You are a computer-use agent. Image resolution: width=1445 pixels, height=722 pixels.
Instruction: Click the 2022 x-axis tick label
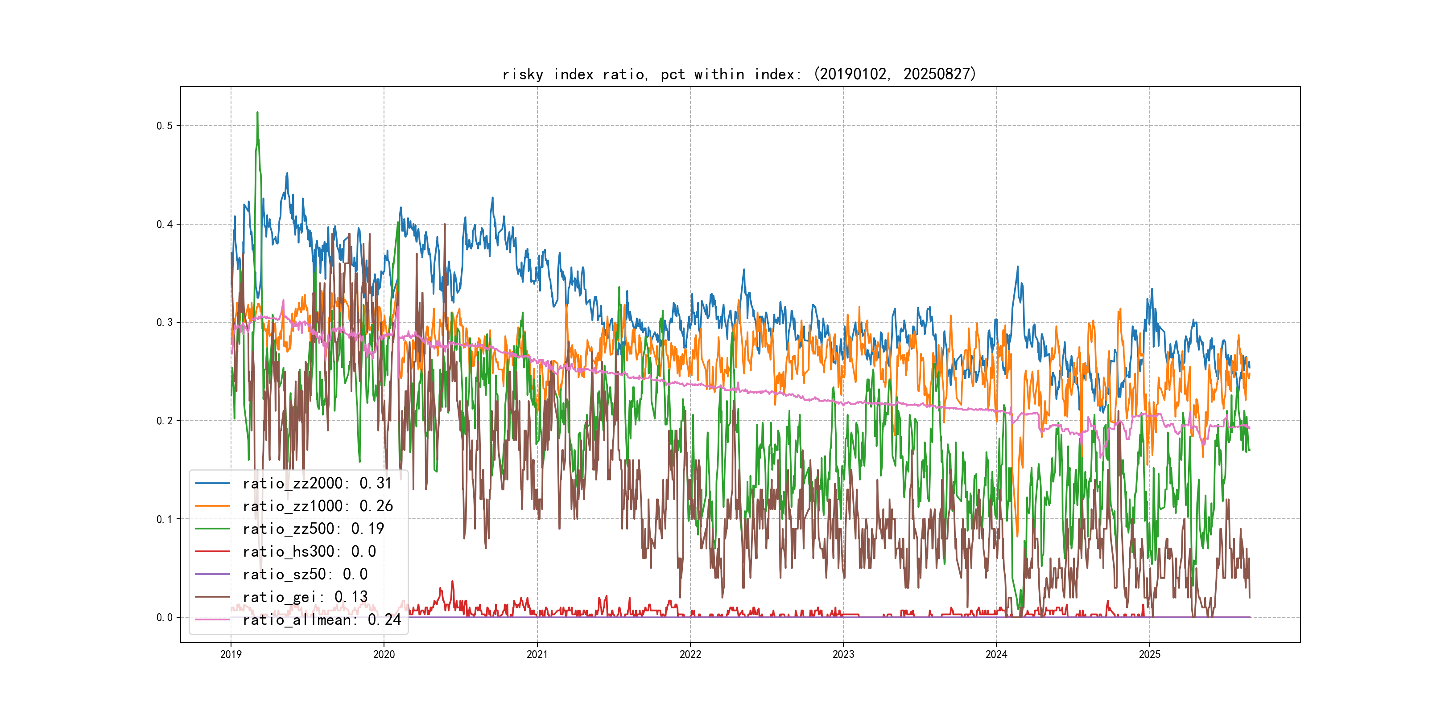[x=690, y=654]
